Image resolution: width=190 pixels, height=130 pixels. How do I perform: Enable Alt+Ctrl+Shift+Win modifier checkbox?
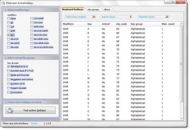coord(31,47)
